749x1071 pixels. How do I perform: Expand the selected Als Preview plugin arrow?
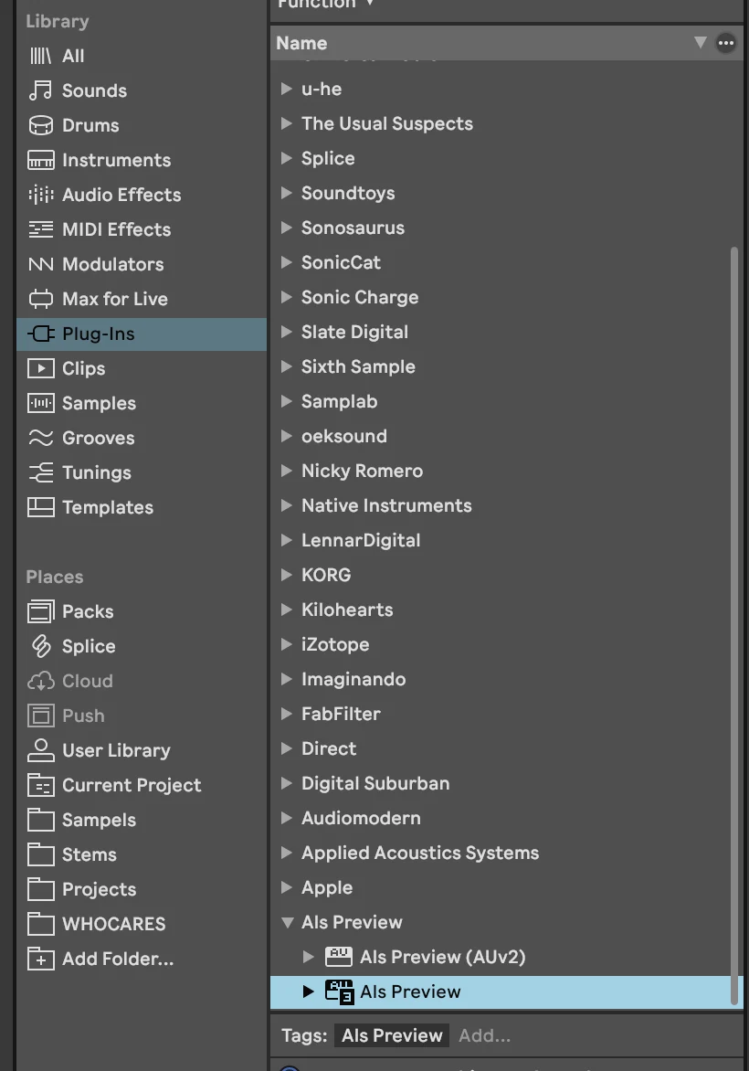click(x=308, y=991)
